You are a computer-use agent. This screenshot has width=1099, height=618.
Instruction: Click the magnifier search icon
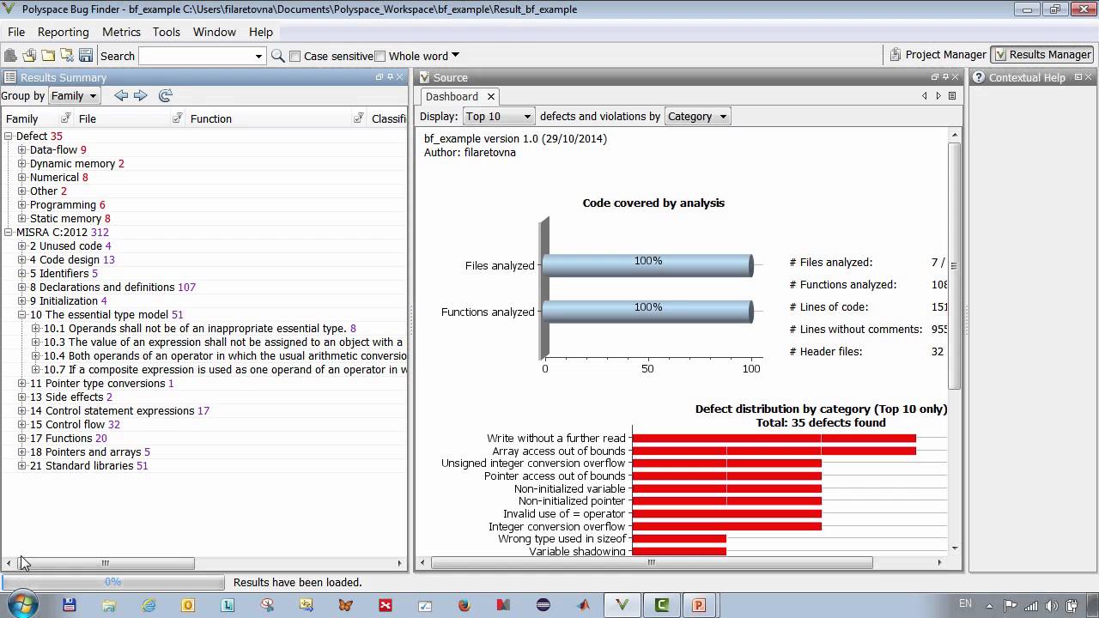click(277, 56)
